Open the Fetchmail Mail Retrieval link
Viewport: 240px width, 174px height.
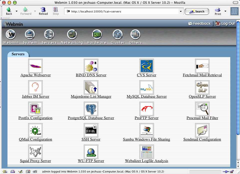(202, 75)
